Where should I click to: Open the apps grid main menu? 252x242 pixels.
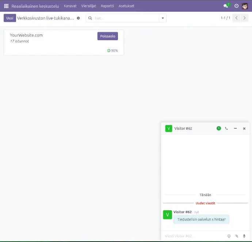(6, 6)
